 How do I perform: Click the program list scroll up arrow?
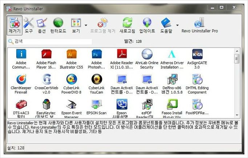point(237,51)
